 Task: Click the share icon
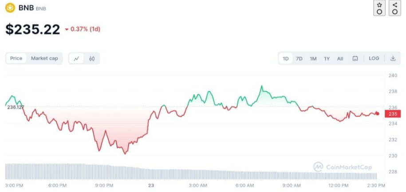(x=394, y=8)
